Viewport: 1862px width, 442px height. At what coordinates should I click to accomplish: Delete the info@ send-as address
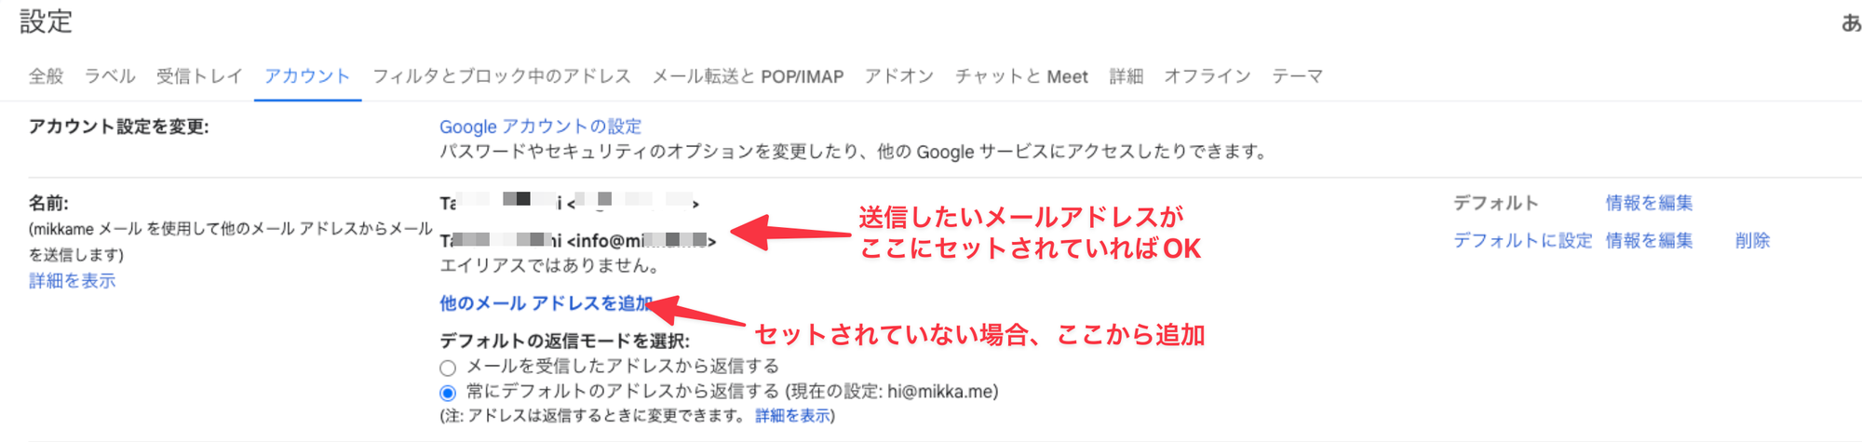[1752, 241]
